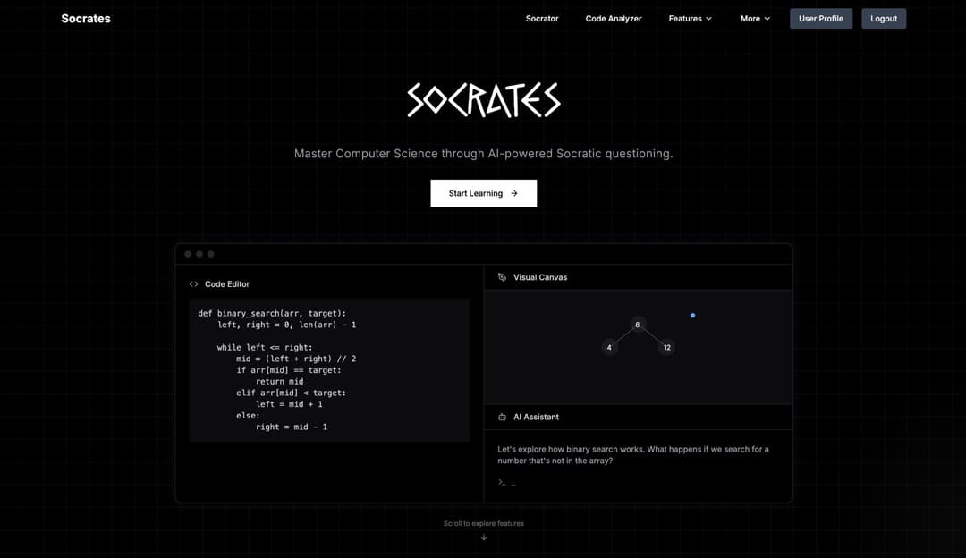
Task: Click the AI Assistant robot icon
Action: 503,417
